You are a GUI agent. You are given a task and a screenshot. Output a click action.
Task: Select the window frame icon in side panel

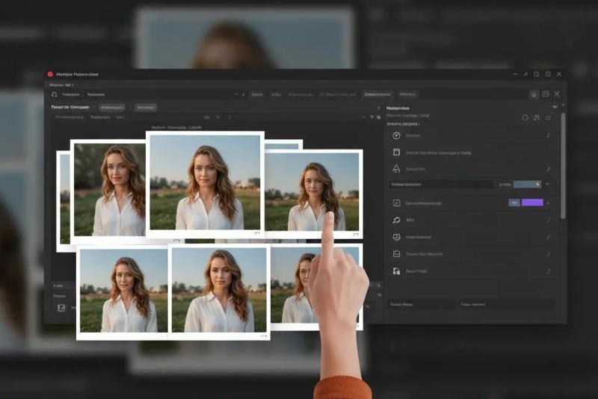coord(397,152)
